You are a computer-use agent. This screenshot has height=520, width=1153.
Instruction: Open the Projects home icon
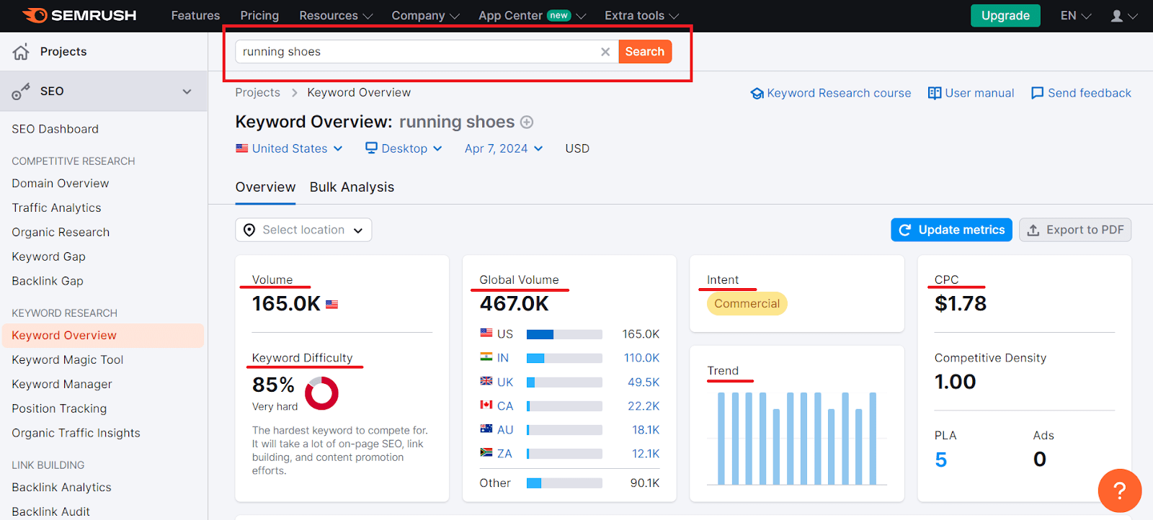click(x=21, y=51)
